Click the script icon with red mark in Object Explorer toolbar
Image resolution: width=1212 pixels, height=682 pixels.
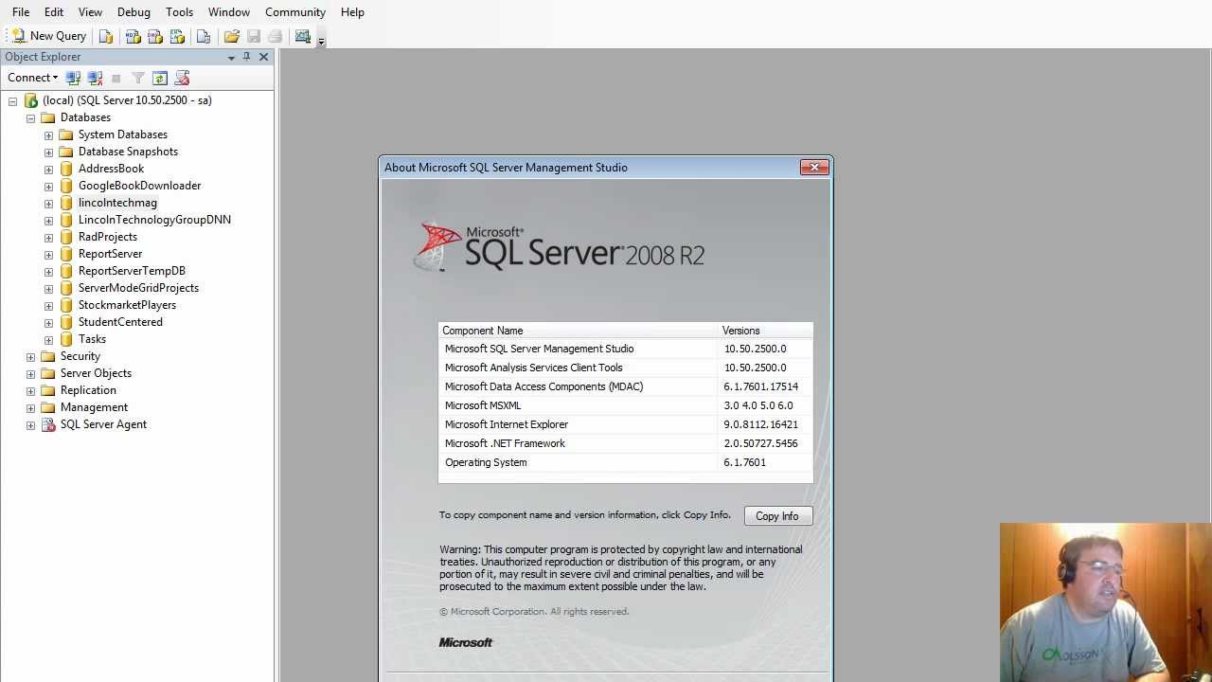click(x=182, y=78)
